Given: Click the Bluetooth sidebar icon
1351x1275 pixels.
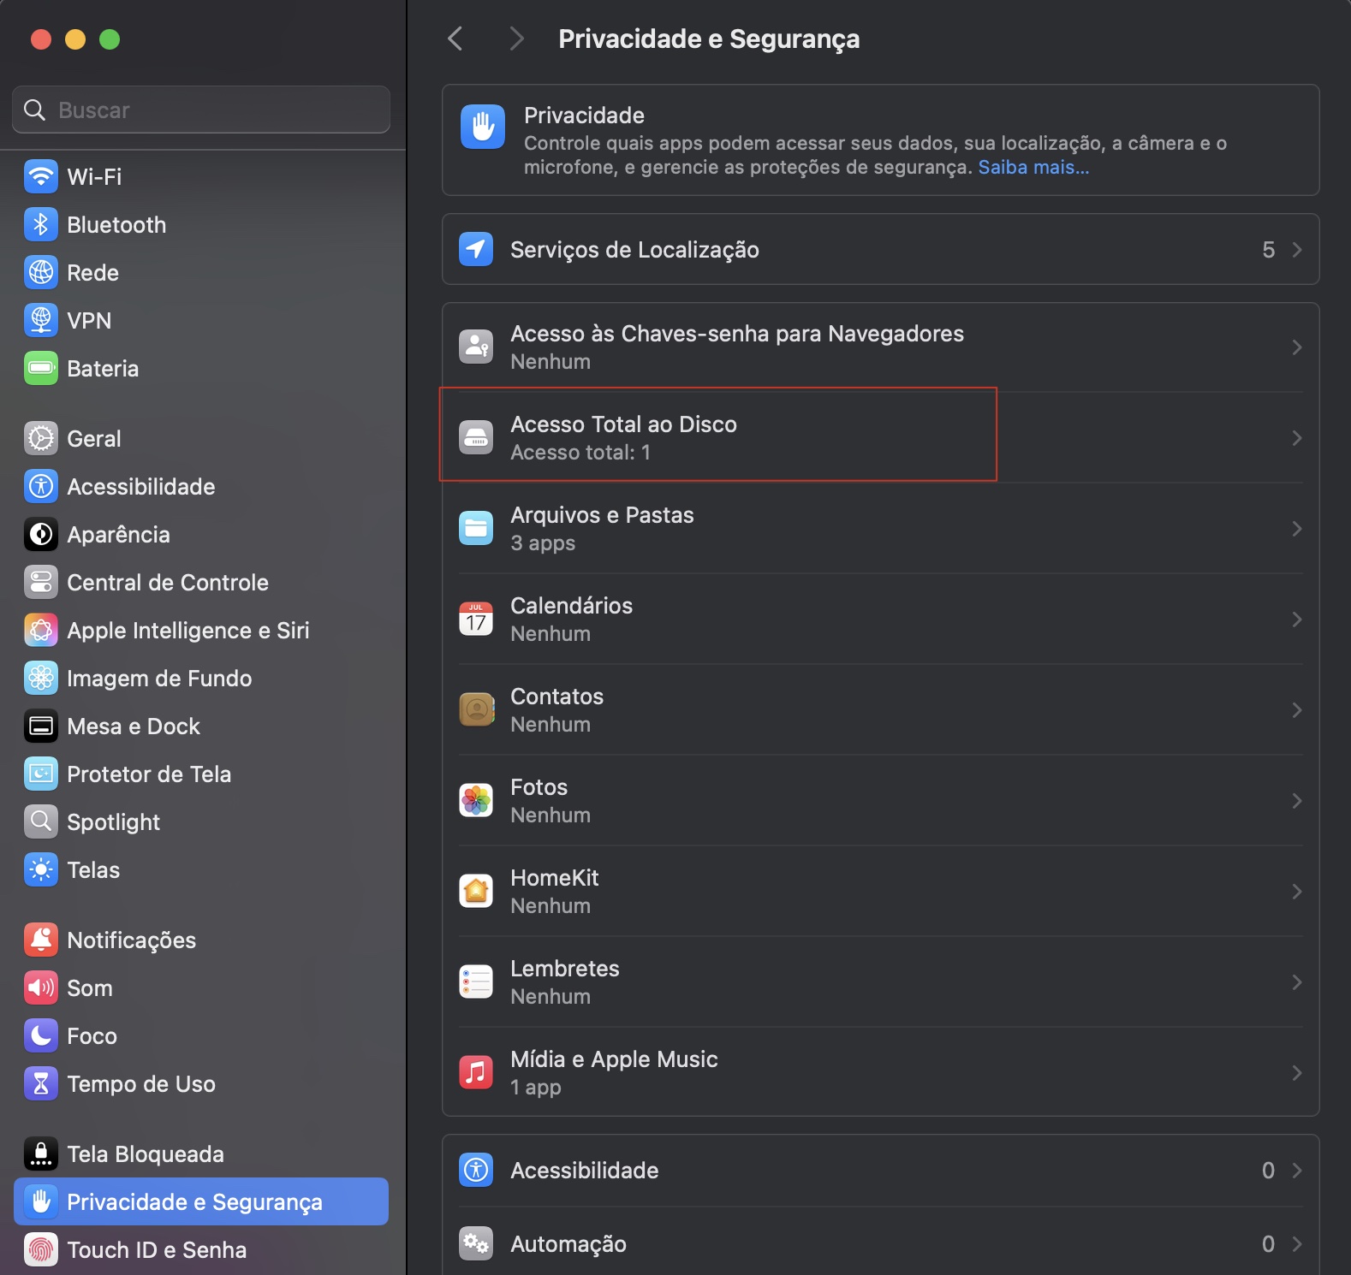Looking at the screenshot, I should tap(41, 225).
